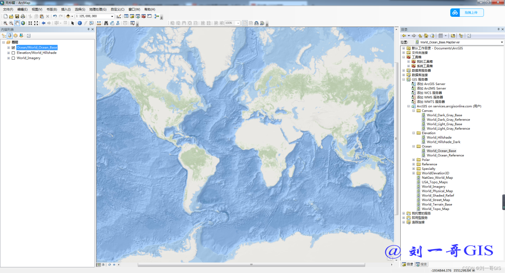The image size is (505, 273).
Task: Click the blue 拖拽上传 button
Action: point(467,13)
